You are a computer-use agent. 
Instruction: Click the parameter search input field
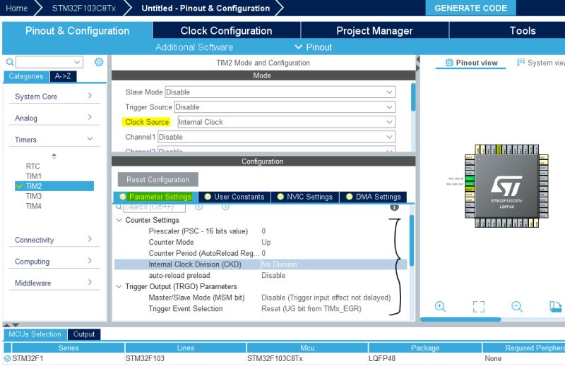[x=155, y=207]
